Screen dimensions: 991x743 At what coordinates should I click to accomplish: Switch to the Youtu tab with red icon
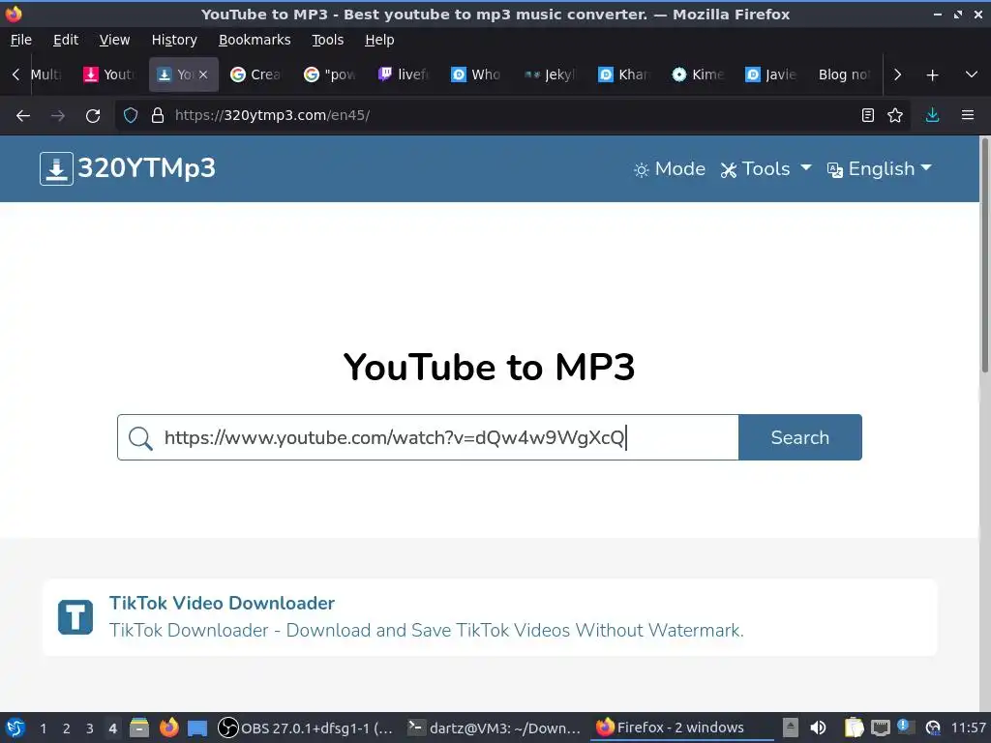[x=110, y=74]
